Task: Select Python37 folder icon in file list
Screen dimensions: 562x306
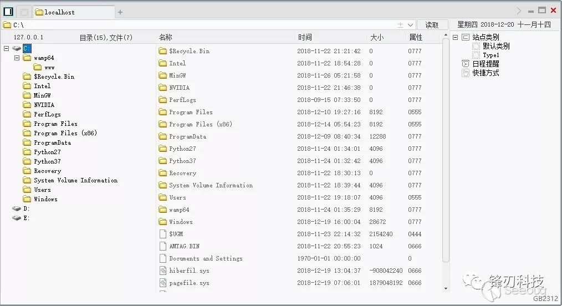Action: 163,161
